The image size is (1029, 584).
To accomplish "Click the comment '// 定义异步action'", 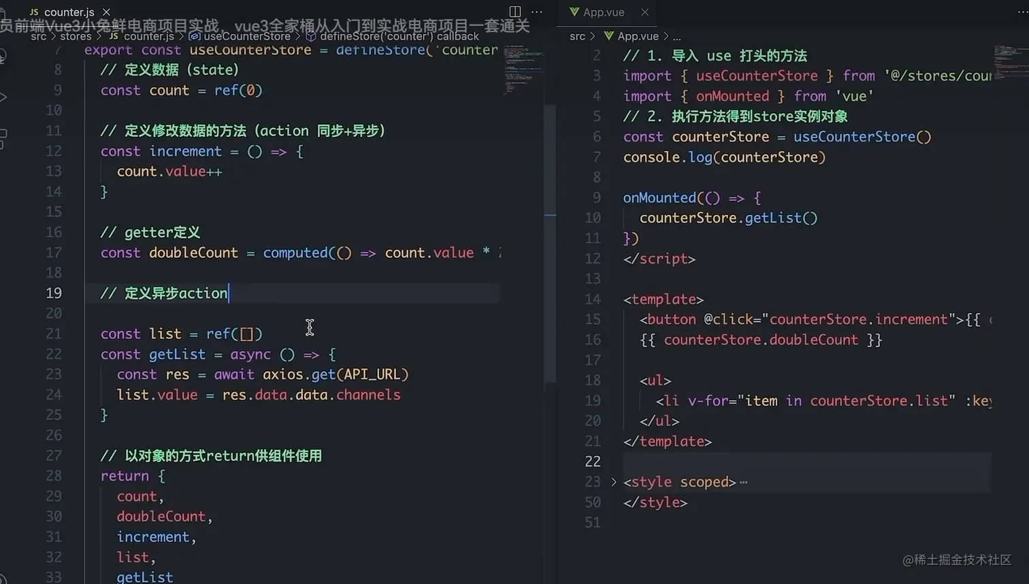I will tap(164, 293).
